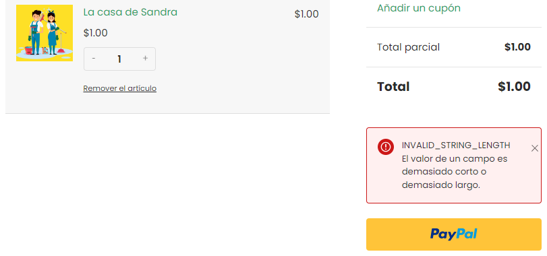
Task: Select the INVALID_STRING_LENGTH error heading
Action: click(456, 146)
